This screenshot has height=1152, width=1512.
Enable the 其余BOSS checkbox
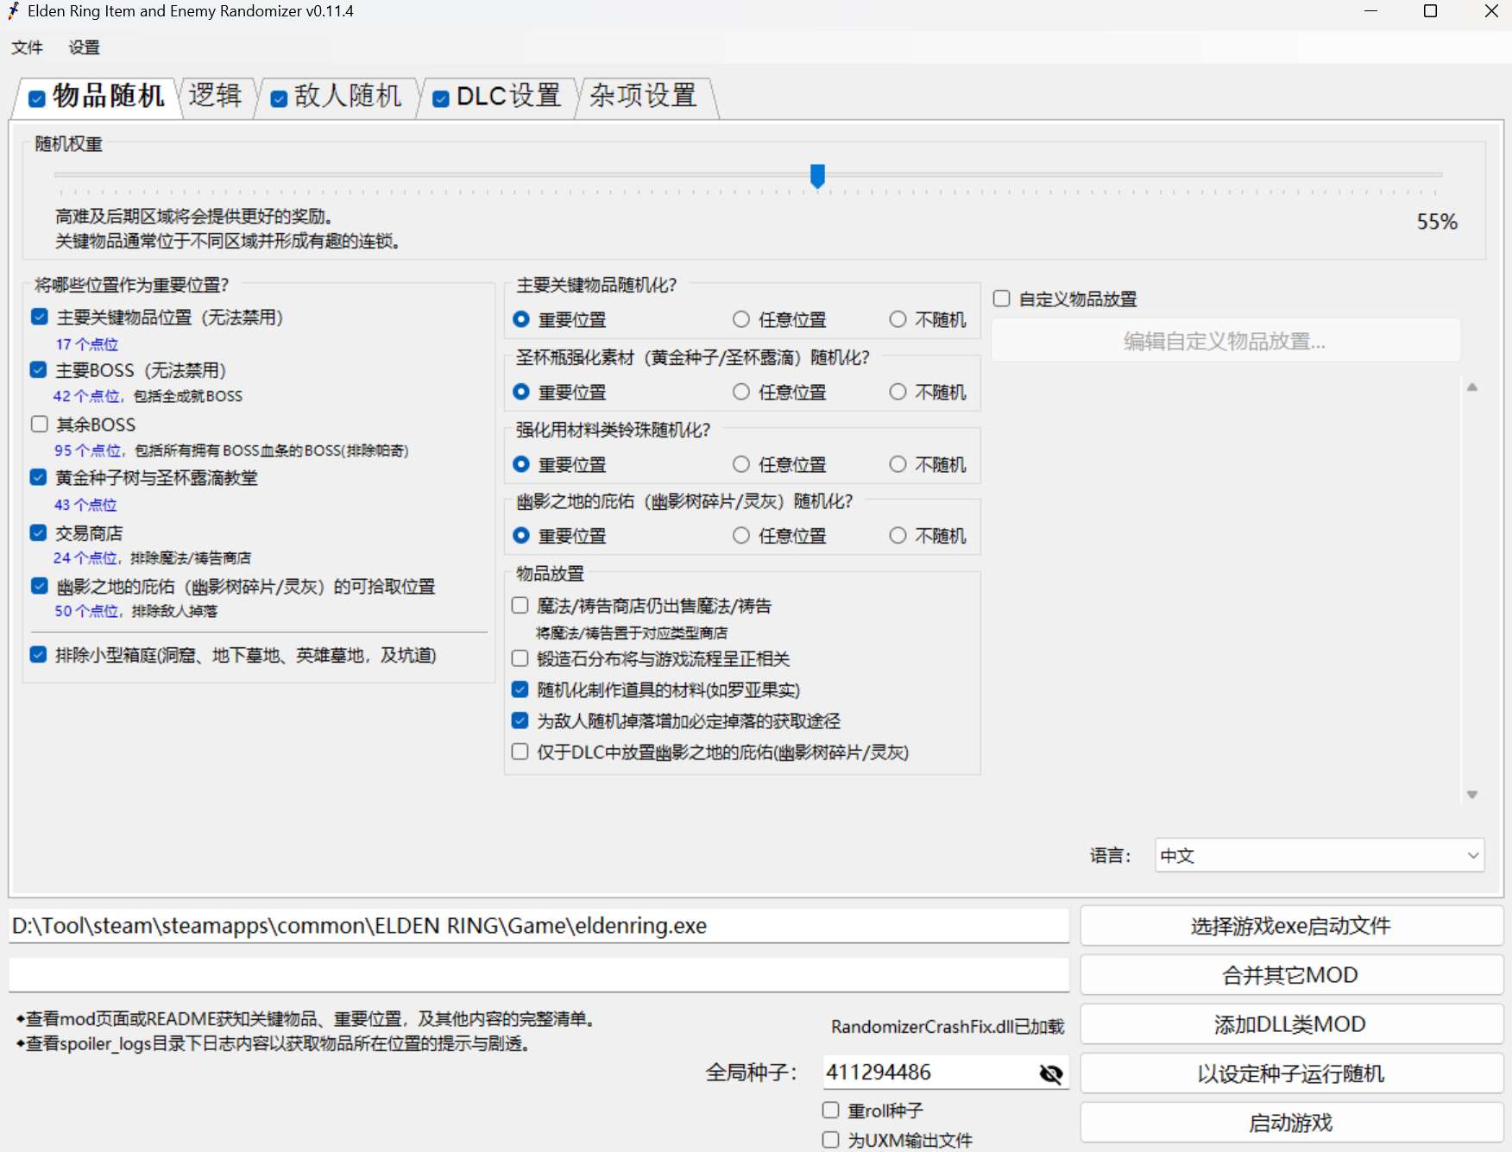[39, 424]
